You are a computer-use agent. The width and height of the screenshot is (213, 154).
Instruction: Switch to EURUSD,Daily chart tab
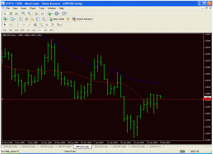click(11, 147)
